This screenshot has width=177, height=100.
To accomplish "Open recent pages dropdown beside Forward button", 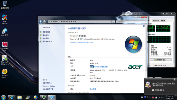I will (x=47, y=22).
